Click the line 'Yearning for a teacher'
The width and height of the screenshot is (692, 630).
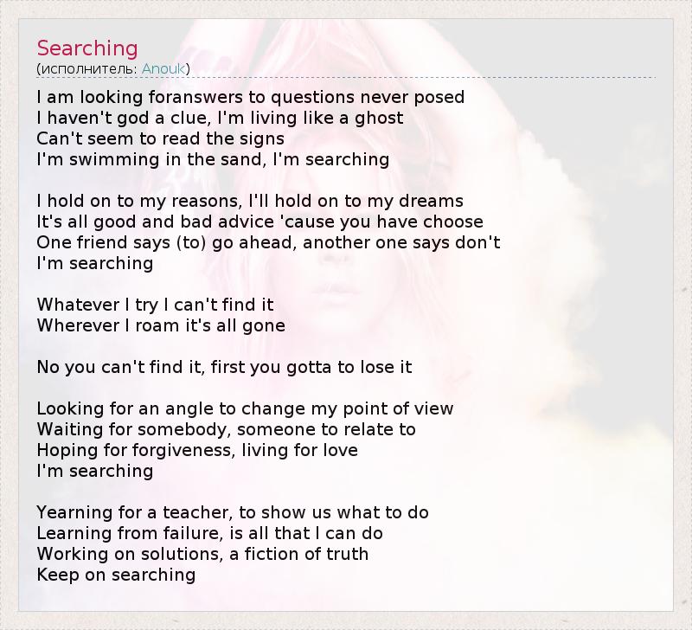tap(233, 512)
